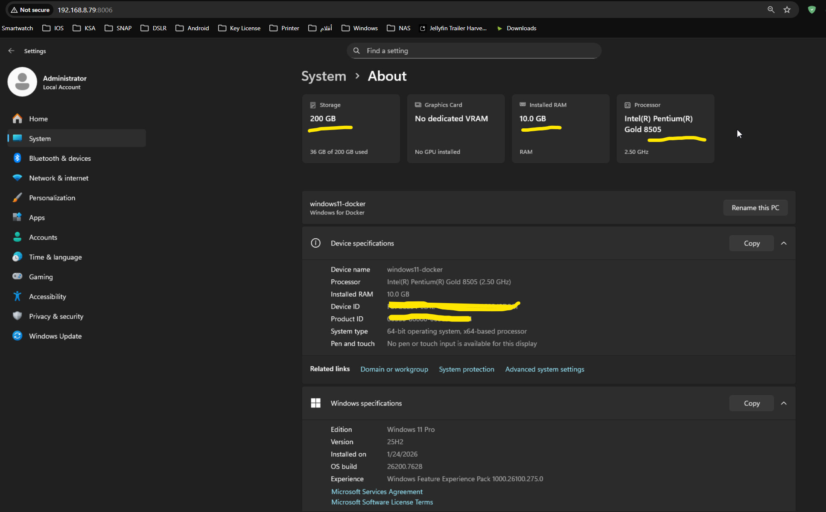Click the Privacy & security shield icon

17,316
